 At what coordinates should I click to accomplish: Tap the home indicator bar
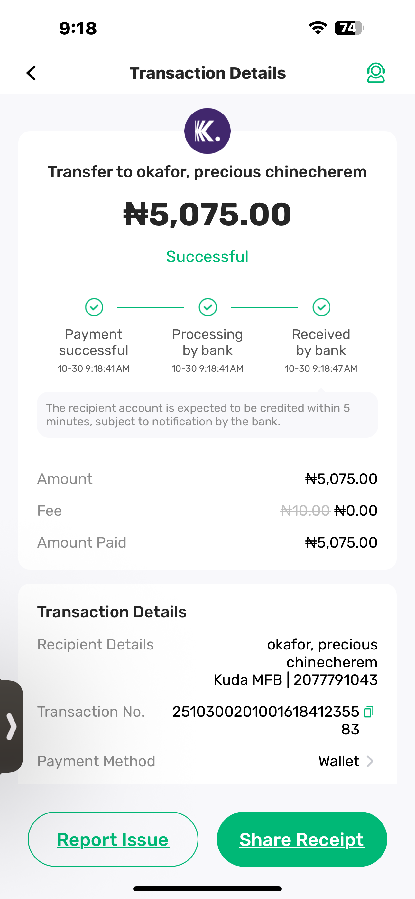point(207,888)
